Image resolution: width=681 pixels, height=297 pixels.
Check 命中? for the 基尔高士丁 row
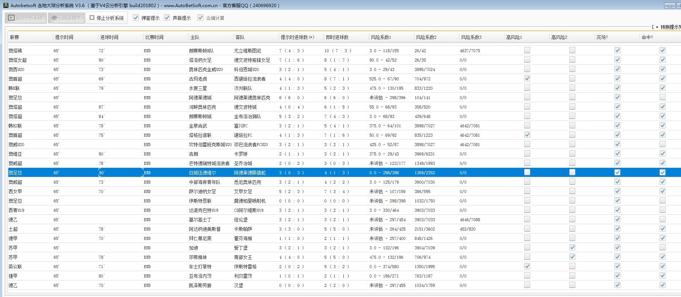(x=663, y=219)
